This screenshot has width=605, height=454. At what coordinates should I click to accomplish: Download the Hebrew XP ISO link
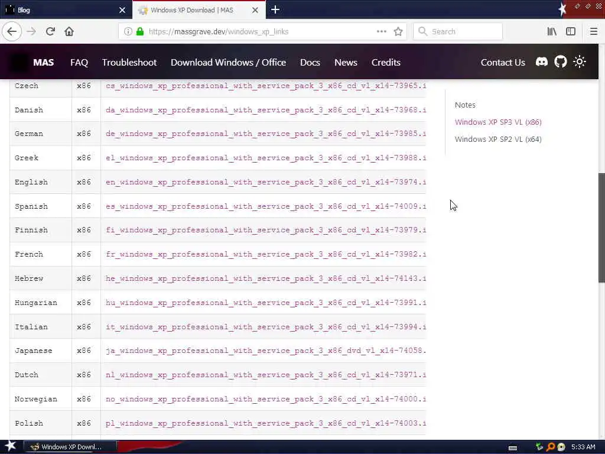click(x=266, y=278)
